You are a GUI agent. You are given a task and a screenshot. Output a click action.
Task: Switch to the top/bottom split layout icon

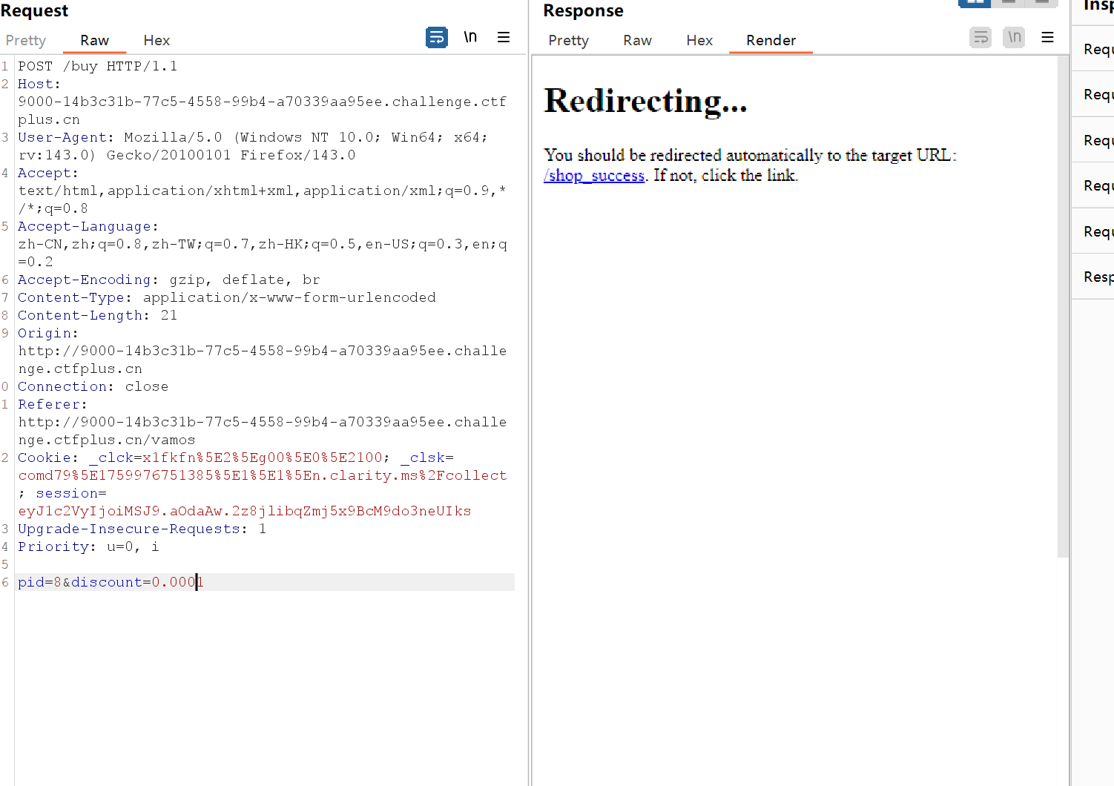coord(1009,2)
